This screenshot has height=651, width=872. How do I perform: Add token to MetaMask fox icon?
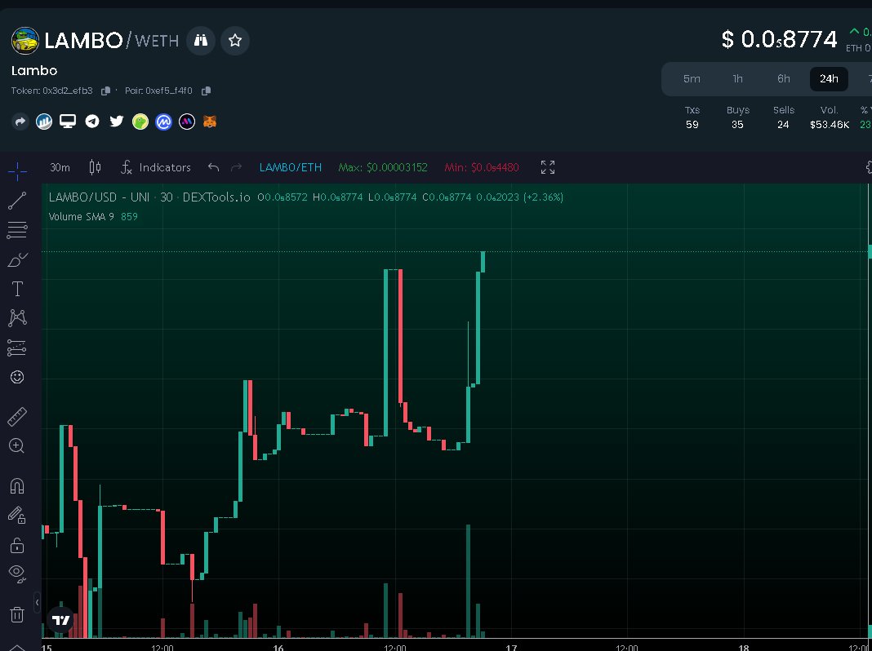tap(210, 122)
